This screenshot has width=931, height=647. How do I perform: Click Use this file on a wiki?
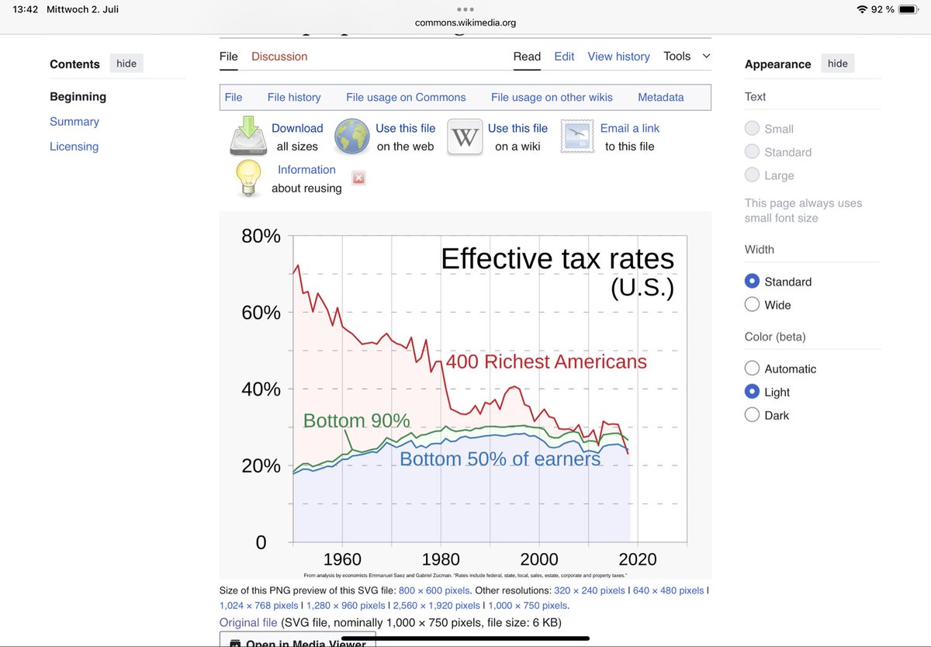[517, 128]
